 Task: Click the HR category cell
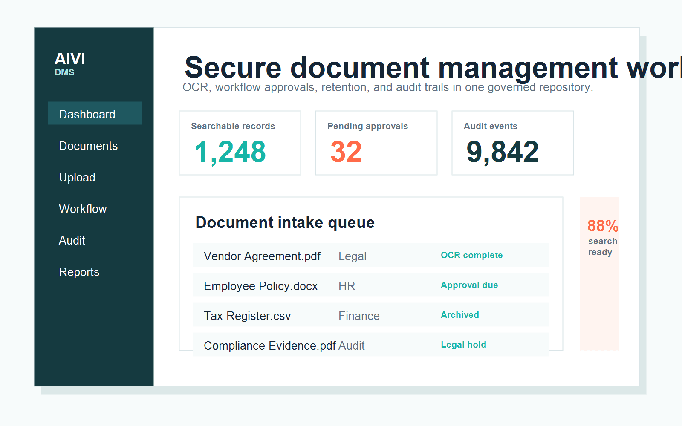point(347,286)
